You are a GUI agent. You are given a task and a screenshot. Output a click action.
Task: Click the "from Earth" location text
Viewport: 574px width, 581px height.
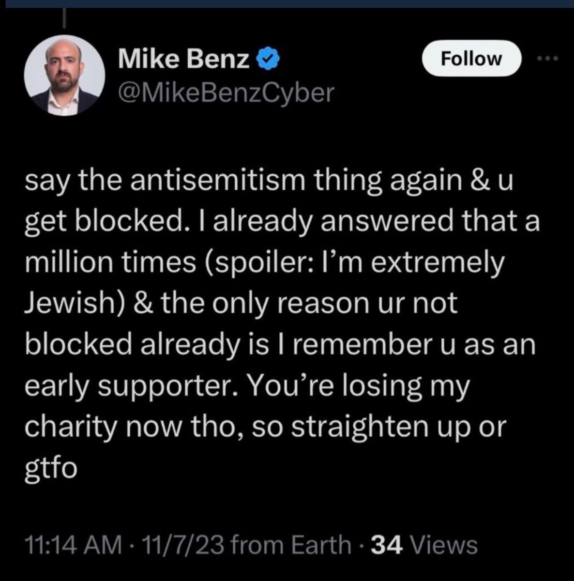click(292, 545)
